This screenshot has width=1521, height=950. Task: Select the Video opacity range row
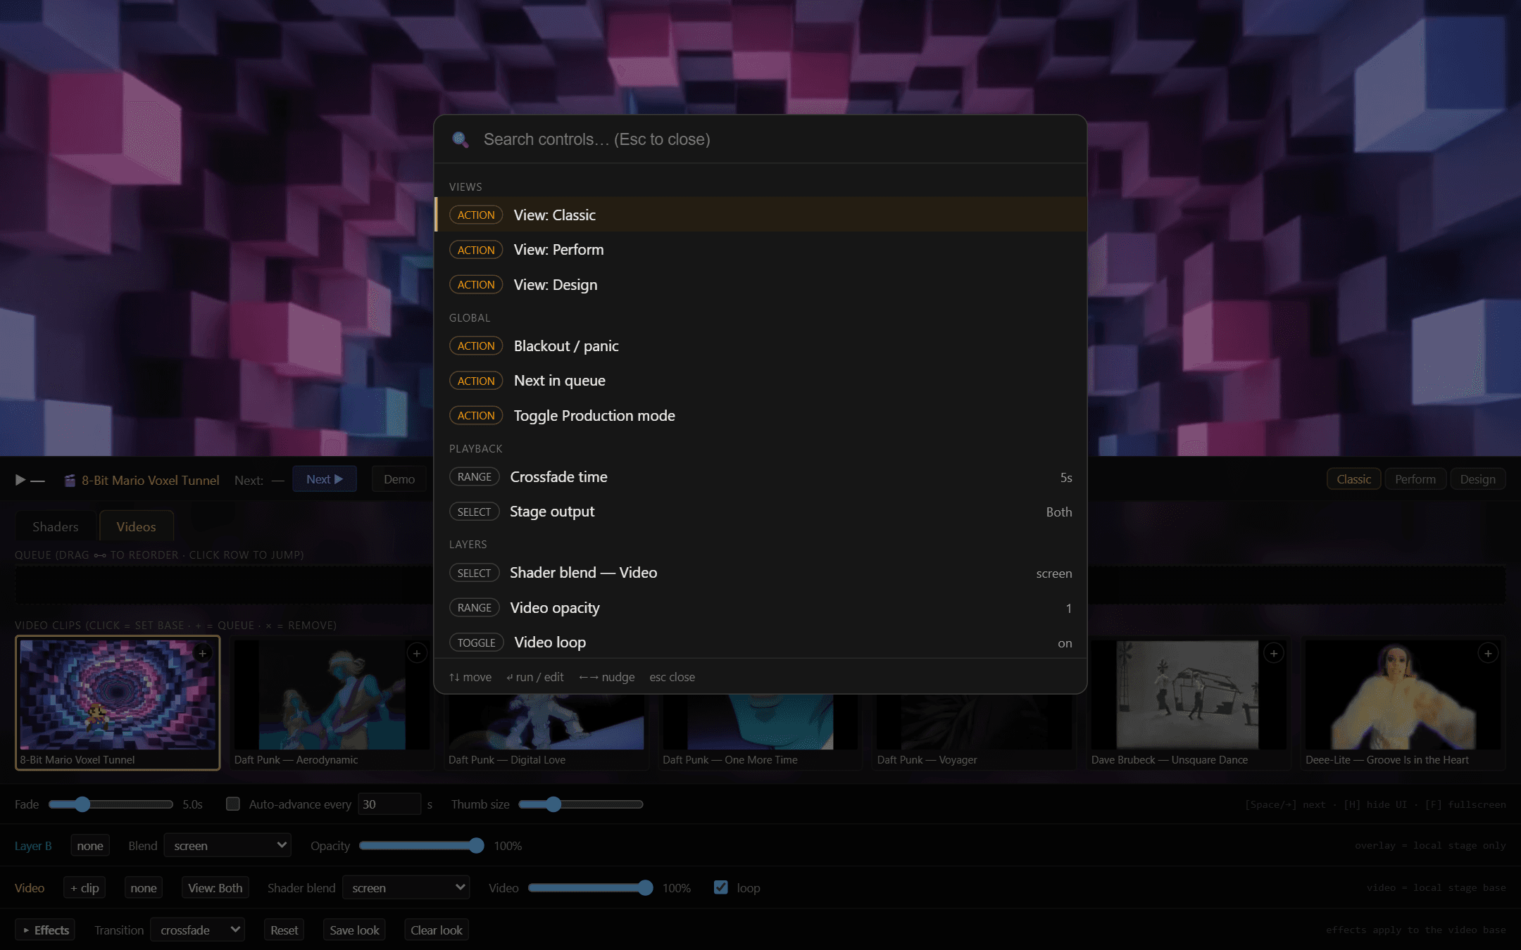(x=760, y=607)
